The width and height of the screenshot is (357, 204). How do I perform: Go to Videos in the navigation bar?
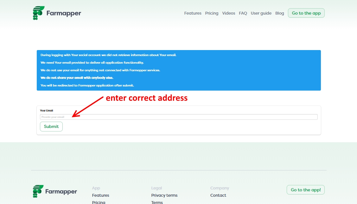228,13
